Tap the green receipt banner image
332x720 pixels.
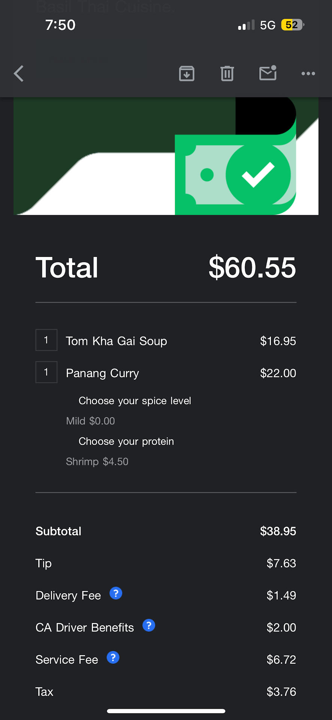click(166, 156)
